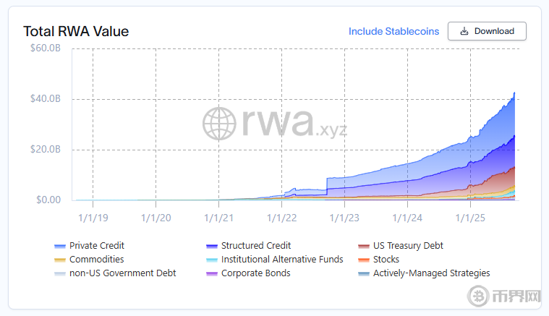Click the download arrow icon
Screen dimensions: 549x316
pyautogui.click(x=464, y=31)
